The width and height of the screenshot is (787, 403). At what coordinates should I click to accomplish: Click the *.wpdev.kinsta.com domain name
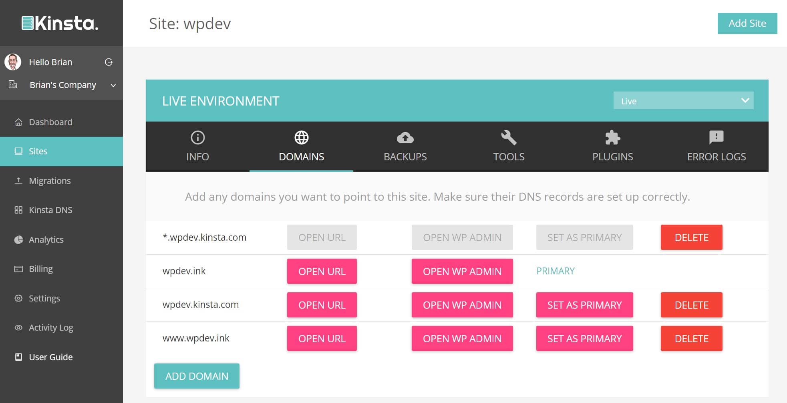pos(204,237)
